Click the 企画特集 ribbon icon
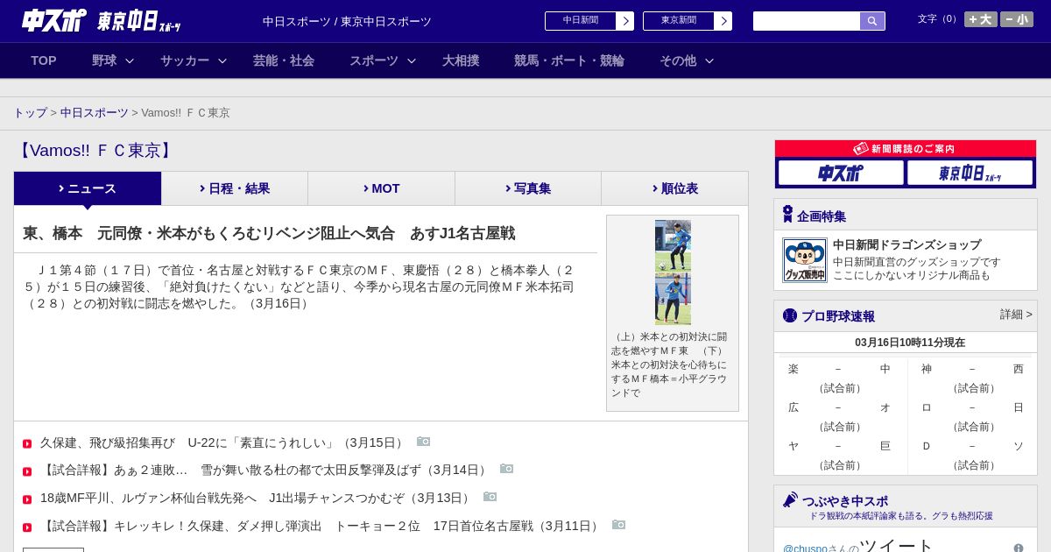The image size is (1051, 552). [x=787, y=214]
